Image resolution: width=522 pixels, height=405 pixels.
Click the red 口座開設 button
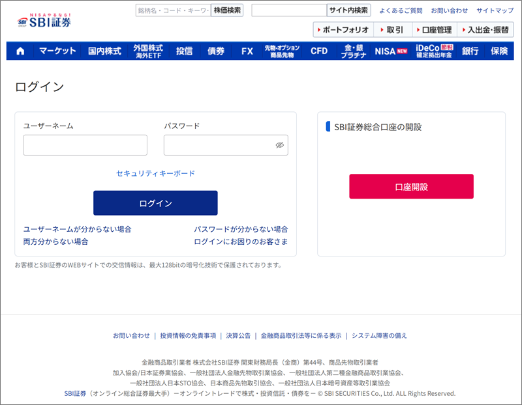click(x=412, y=186)
